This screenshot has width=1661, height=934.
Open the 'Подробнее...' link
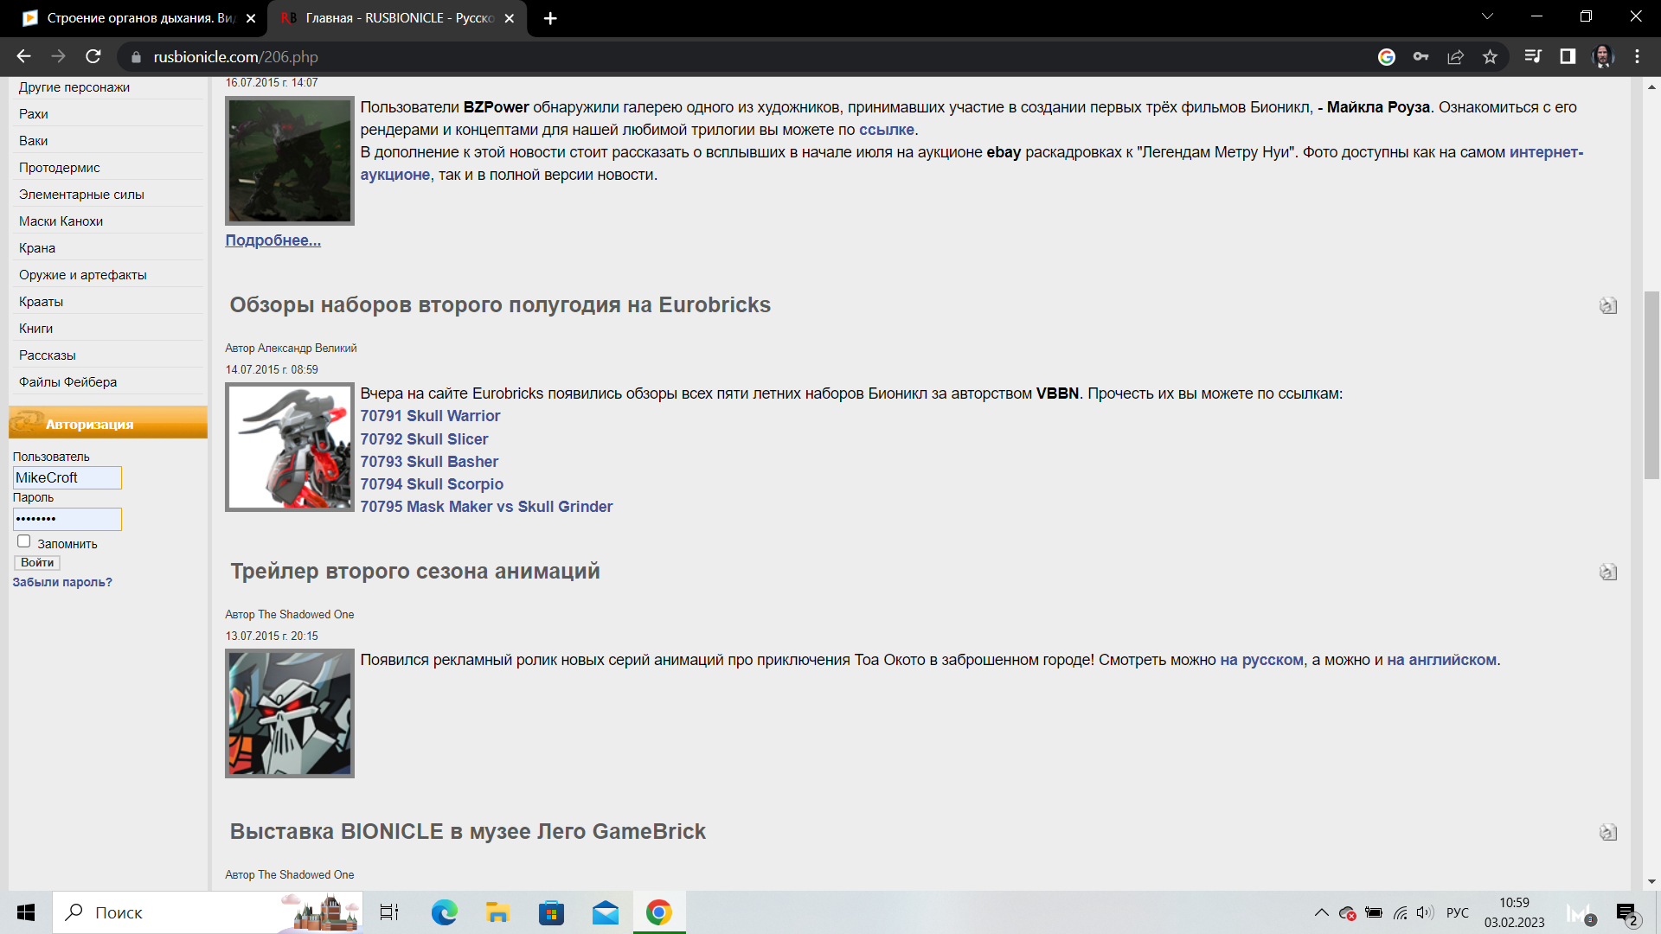(273, 240)
